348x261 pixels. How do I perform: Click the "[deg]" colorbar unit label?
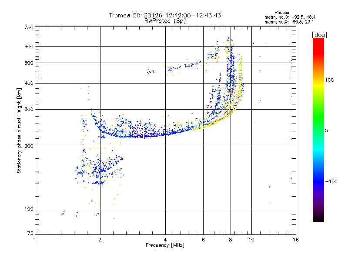click(x=319, y=35)
